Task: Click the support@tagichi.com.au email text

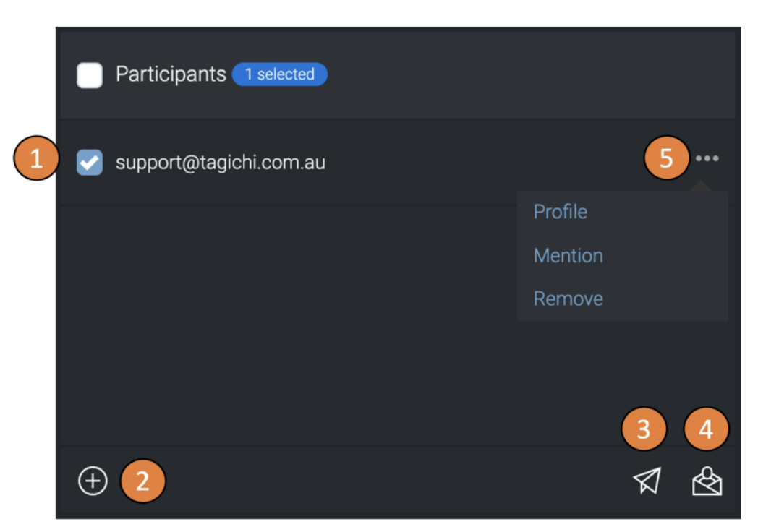Action: pyautogui.click(x=220, y=163)
